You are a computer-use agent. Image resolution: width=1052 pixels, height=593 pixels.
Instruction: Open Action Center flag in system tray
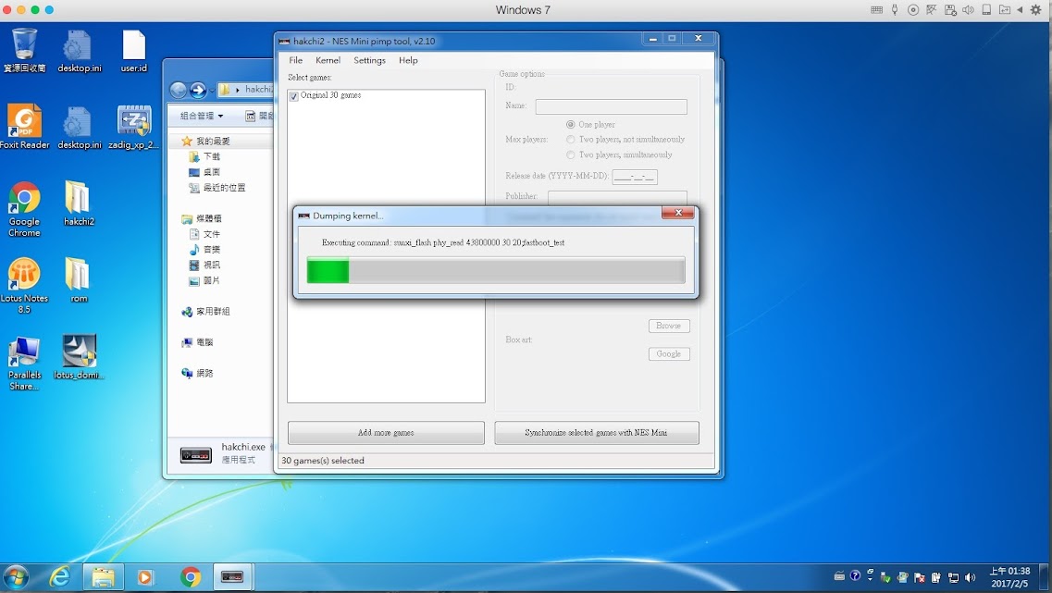pyautogui.click(x=919, y=577)
